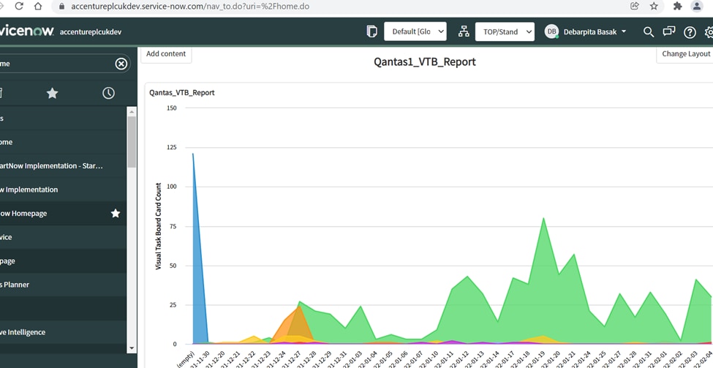Clear the navigator filter with X icon
The width and height of the screenshot is (713, 368).
point(121,64)
